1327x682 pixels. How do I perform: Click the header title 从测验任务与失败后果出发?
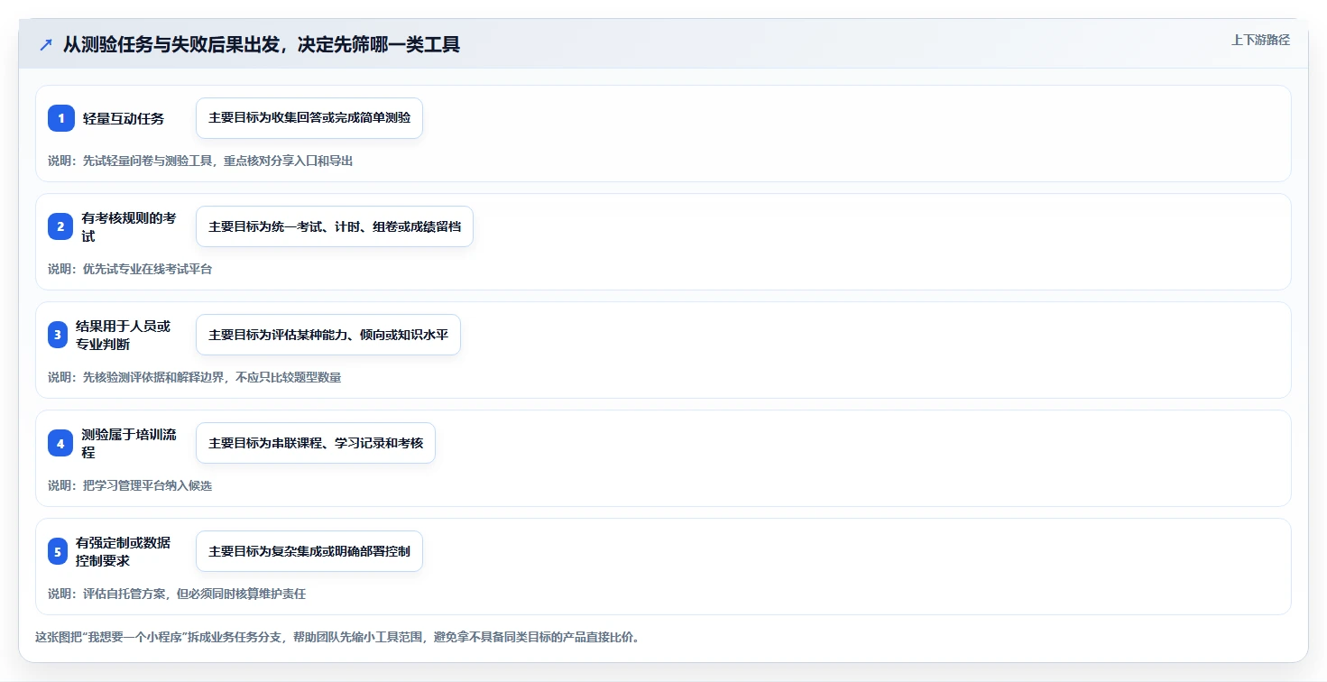(262, 44)
